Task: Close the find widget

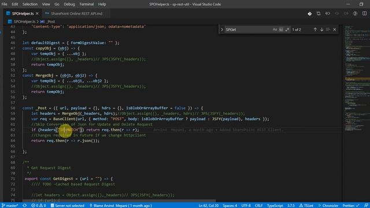Action: 335,29
